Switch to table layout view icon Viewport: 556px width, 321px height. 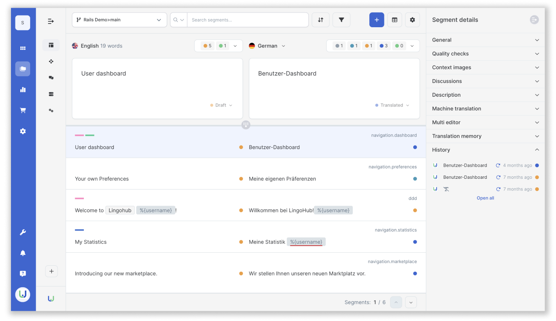395,20
